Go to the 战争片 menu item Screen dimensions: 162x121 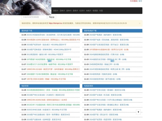click(69, 11)
